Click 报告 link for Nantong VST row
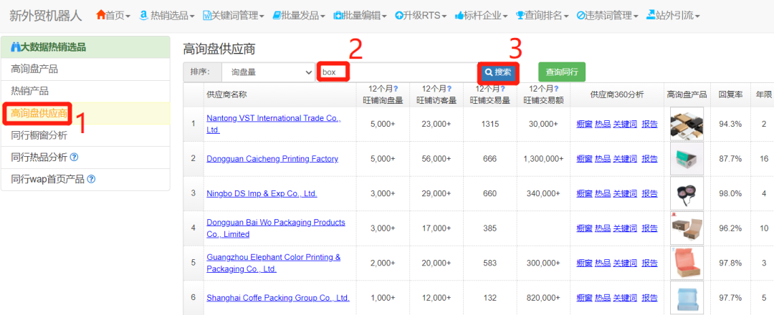This screenshot has width=774, height=315. 649,125
